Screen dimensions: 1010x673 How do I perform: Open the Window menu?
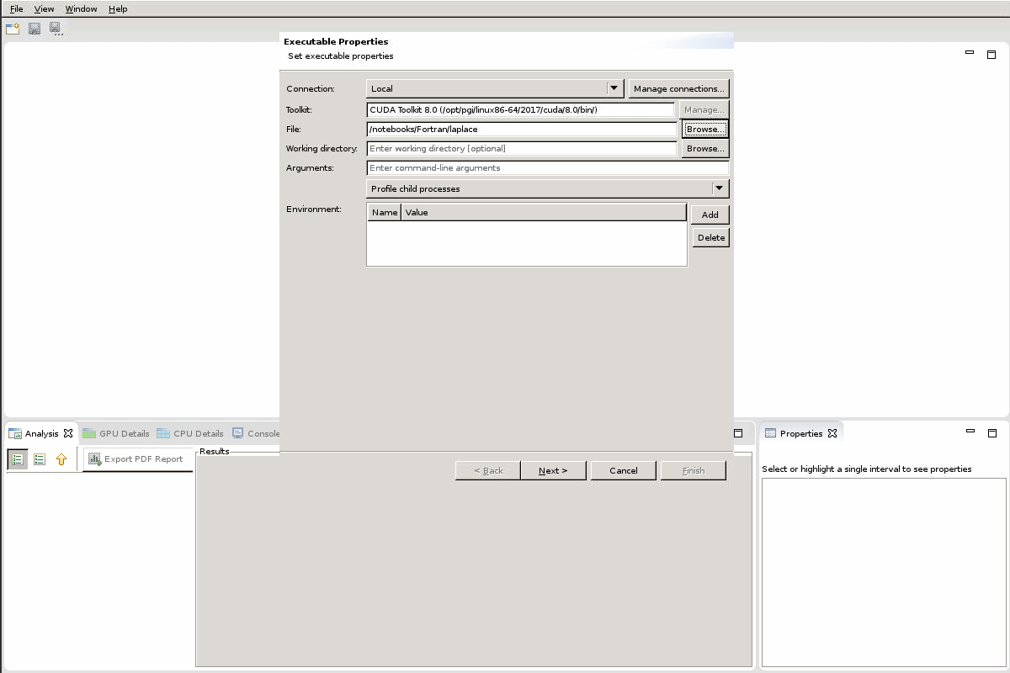coord(81,8)
